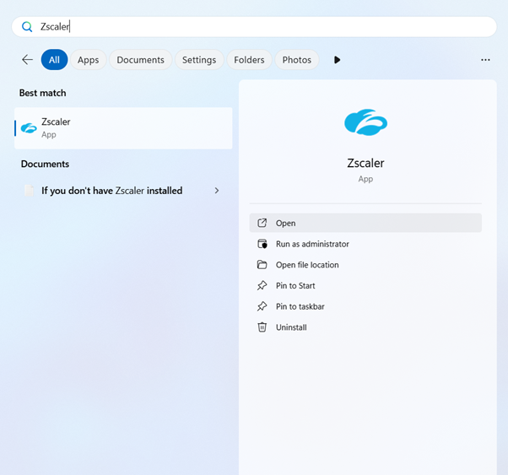The height and width of the screenshot is (475, 508).
Task: Switch to the Folders filter
Action: pyautogui.click(x=249, y=60)
